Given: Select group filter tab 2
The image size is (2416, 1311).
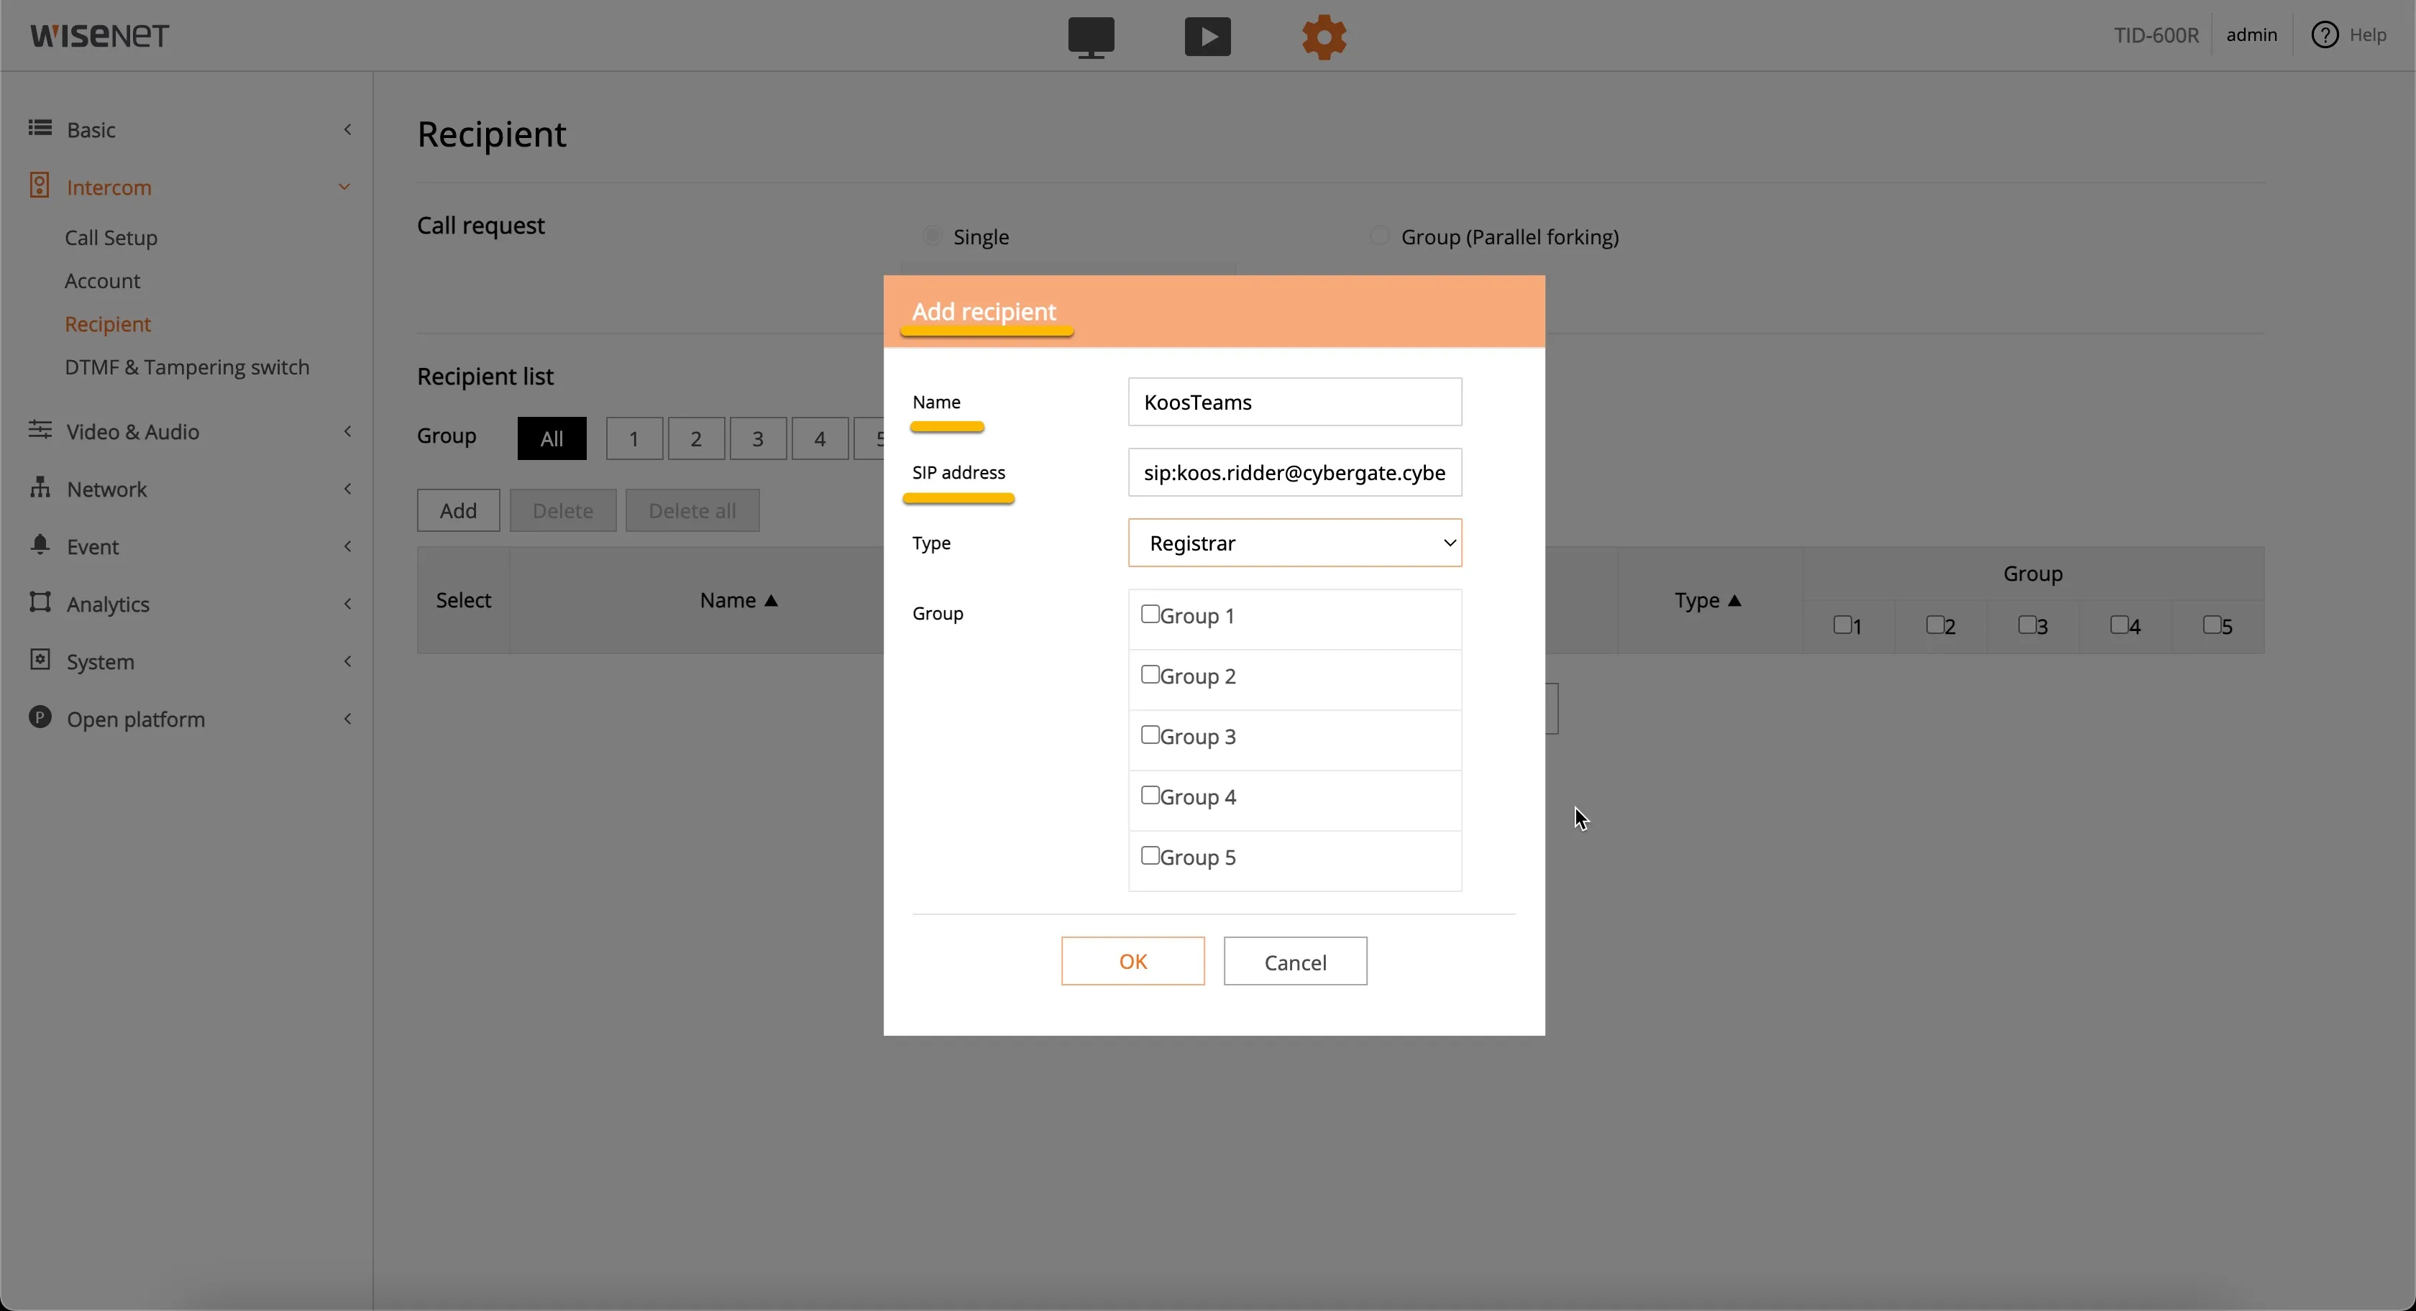Looking at the screenshot, I should click(697, 439).
